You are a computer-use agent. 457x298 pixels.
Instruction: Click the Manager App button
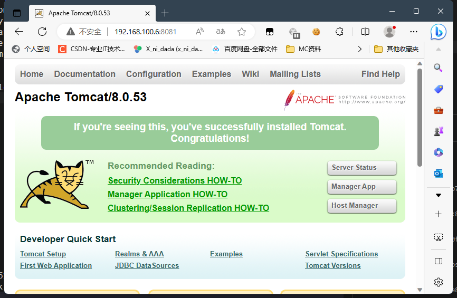point(361,187)
